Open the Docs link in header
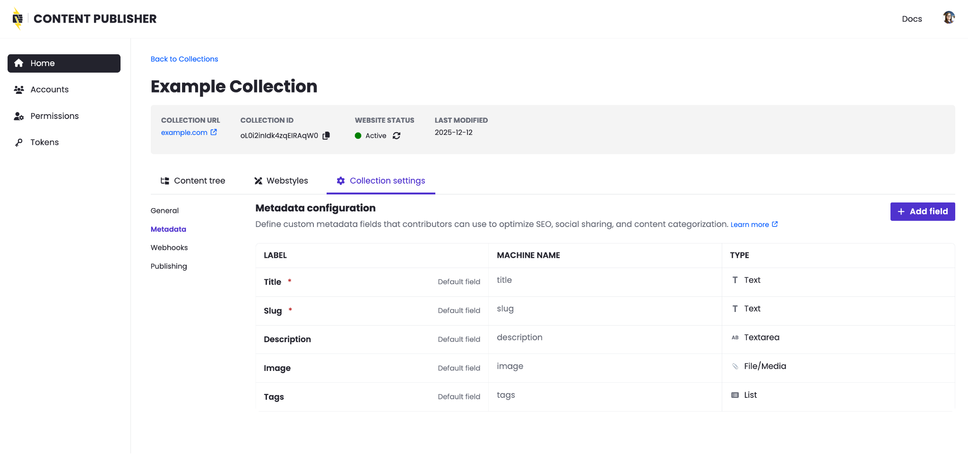Viewport: 968px width, 454px height. click(911, 19)
